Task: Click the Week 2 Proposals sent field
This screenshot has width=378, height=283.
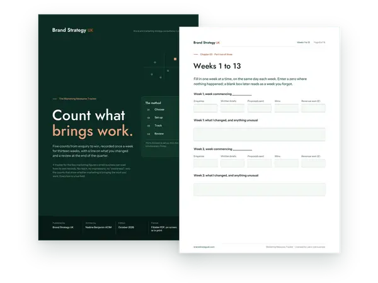Action: coord(260,163)
